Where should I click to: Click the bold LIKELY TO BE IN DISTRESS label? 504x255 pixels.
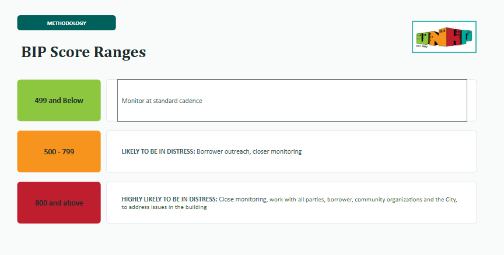click(159, 151)
